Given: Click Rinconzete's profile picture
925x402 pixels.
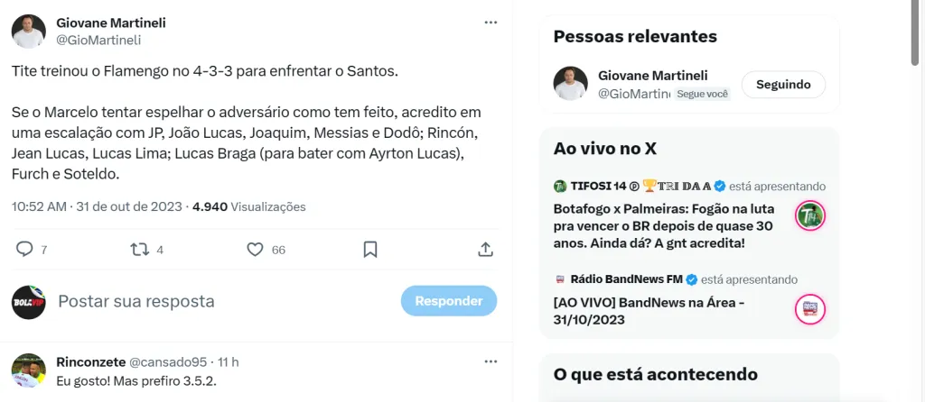Looking at the screenshot, I should point(28,370).
